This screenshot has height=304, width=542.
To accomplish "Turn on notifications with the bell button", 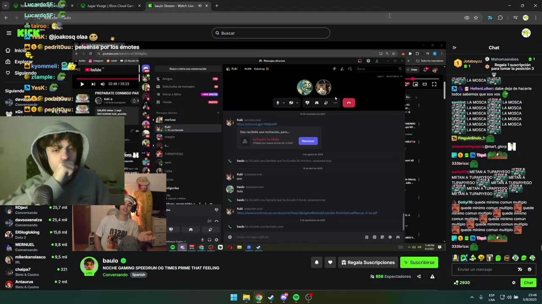I will click(316, 262).
